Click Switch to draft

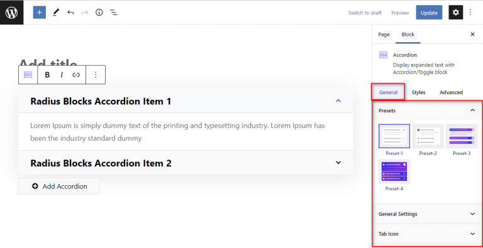(x=365, y=13)
